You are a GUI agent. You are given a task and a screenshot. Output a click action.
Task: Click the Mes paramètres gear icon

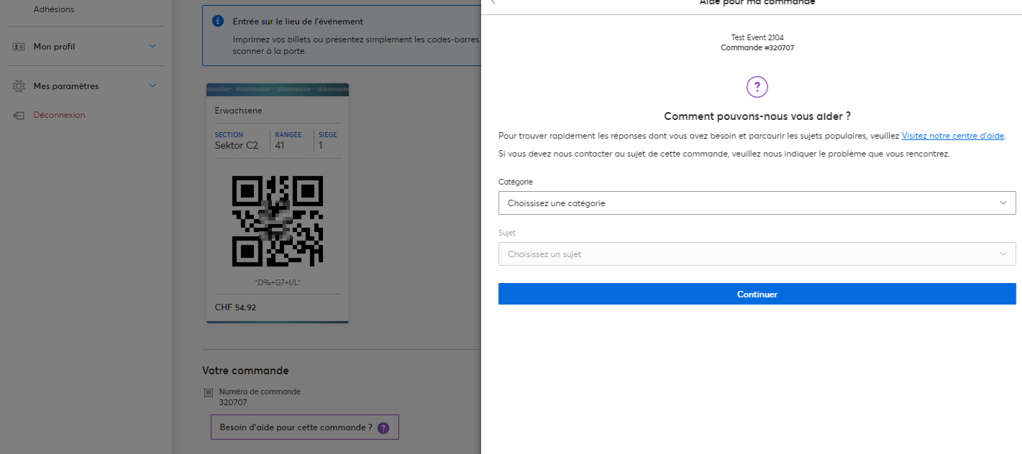(19, 86)
